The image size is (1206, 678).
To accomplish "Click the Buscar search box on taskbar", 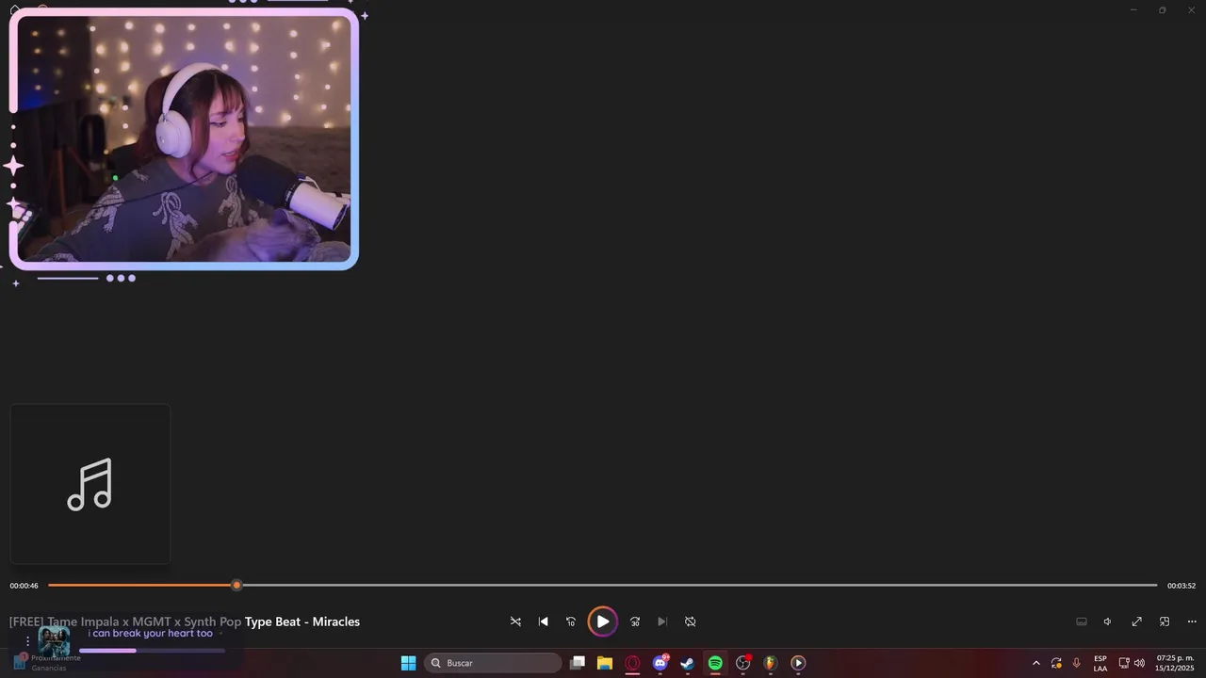I will [x=493, y=663].
